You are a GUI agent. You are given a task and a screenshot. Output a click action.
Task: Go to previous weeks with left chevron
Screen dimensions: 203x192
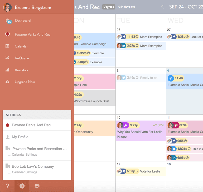point(162,7)
